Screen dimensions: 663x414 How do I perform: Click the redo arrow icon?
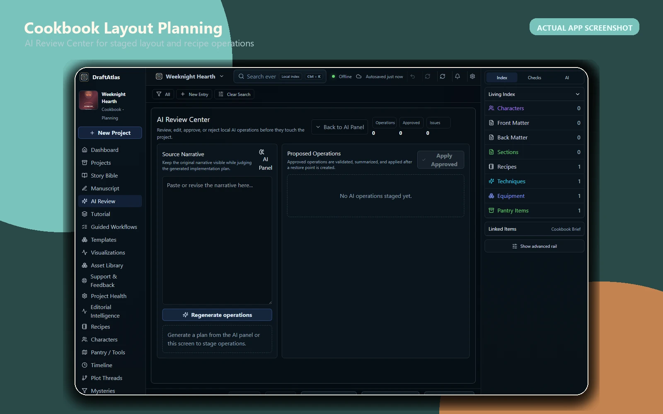coord(428,77)
